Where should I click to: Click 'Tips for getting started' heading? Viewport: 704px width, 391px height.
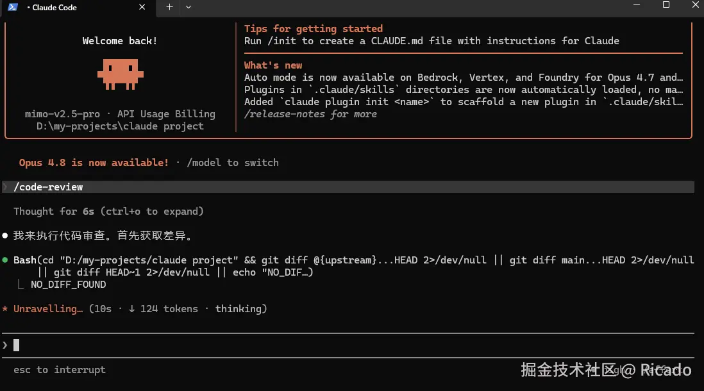(x=314, y=29)
